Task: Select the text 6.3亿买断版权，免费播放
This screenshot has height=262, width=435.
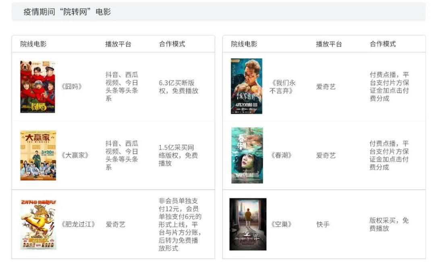Action: (179, 87)
